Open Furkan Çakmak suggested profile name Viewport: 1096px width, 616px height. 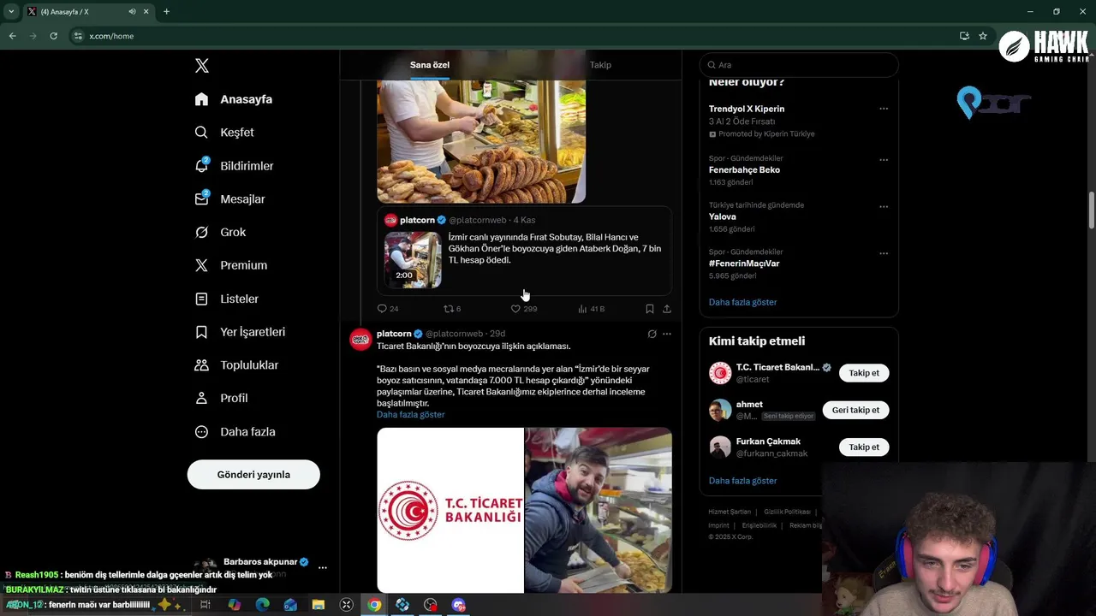[768, 441]
